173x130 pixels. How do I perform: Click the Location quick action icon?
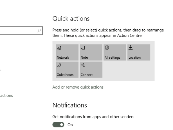(x=130, y=47)
